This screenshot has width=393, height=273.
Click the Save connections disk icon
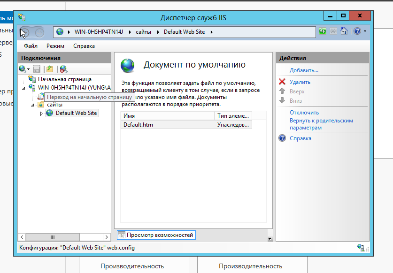[x=37, y=69]
